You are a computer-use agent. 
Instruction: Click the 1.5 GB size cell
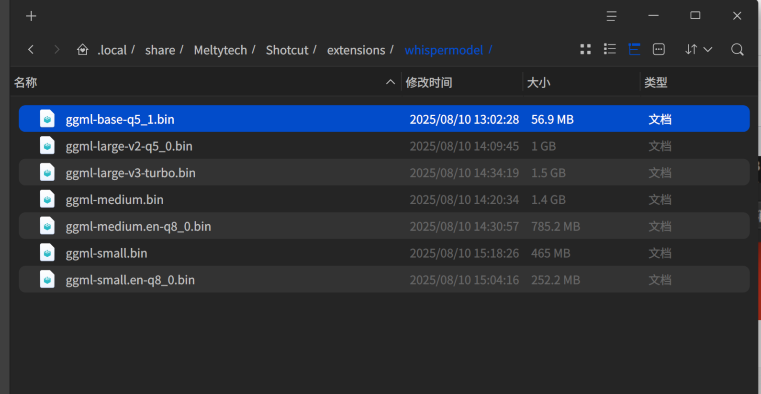tap(548, 173)
